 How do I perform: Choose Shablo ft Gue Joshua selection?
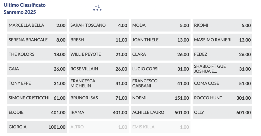[222, 69]
